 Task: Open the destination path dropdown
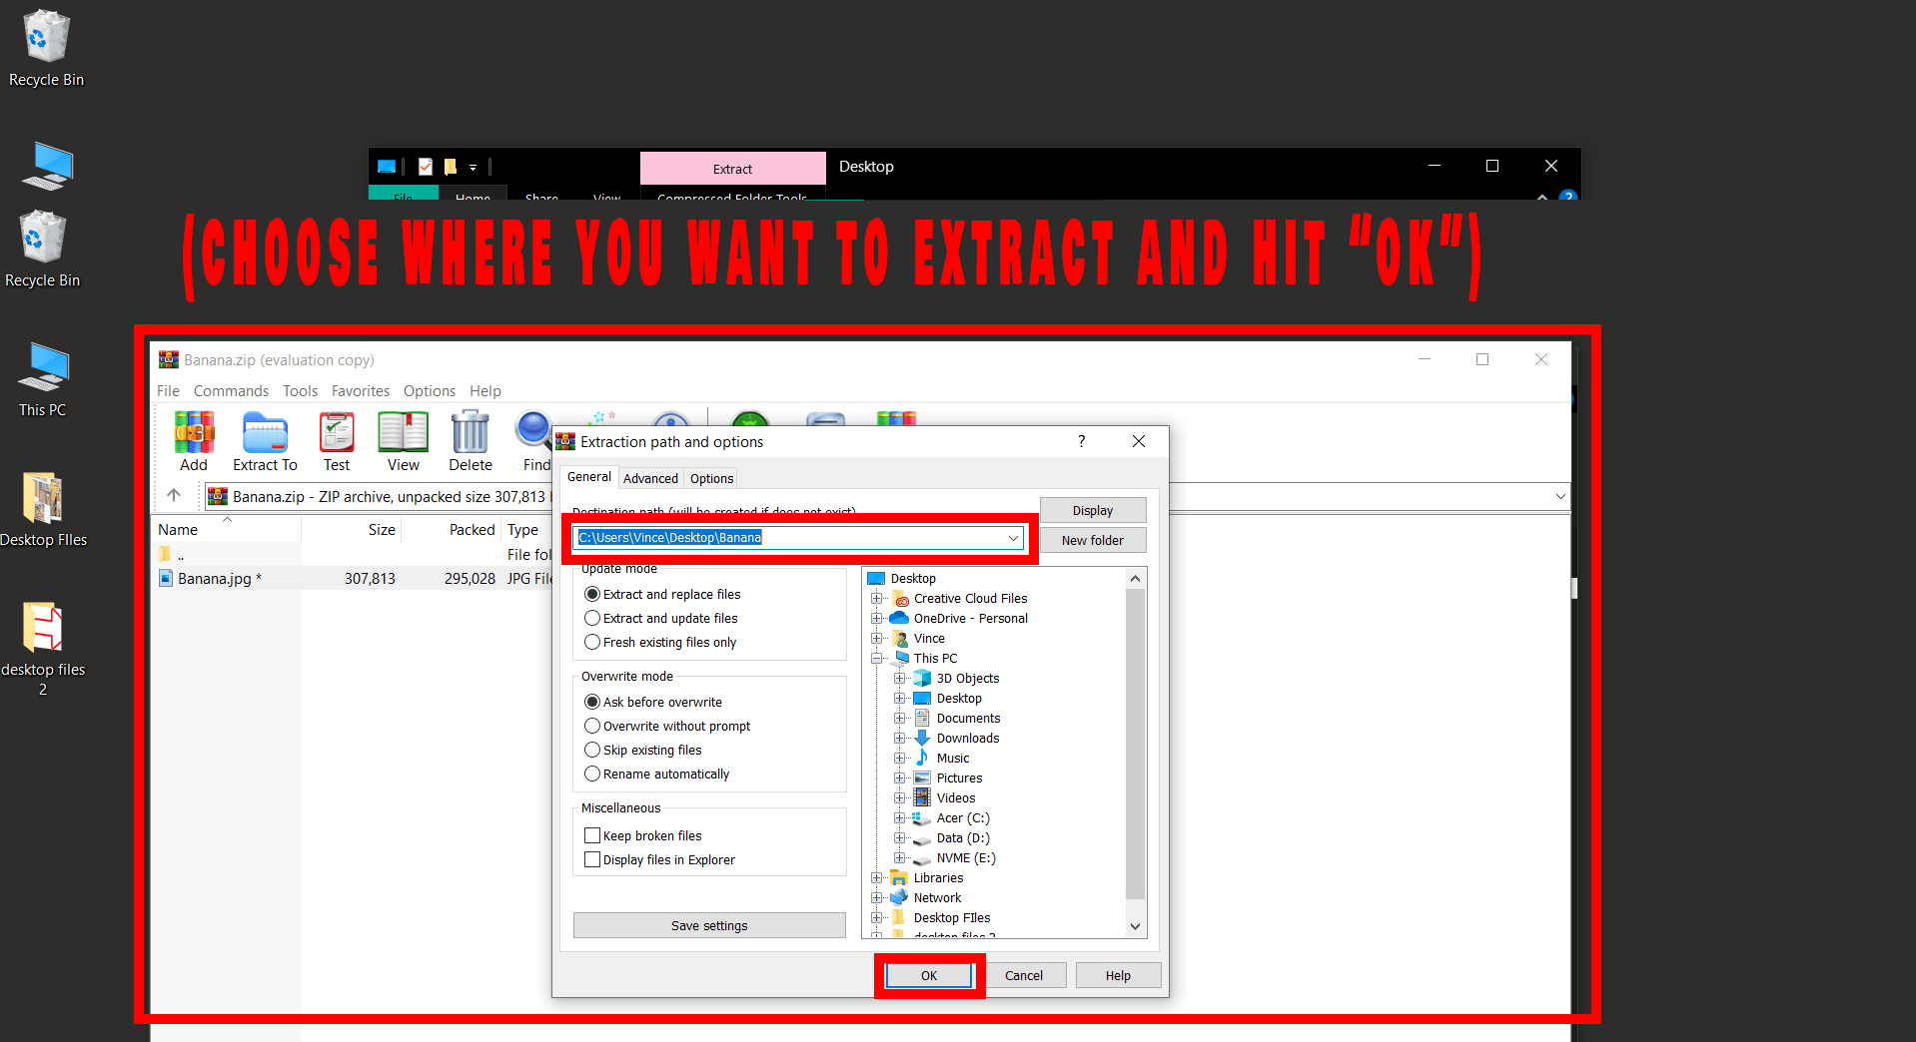1013,537
